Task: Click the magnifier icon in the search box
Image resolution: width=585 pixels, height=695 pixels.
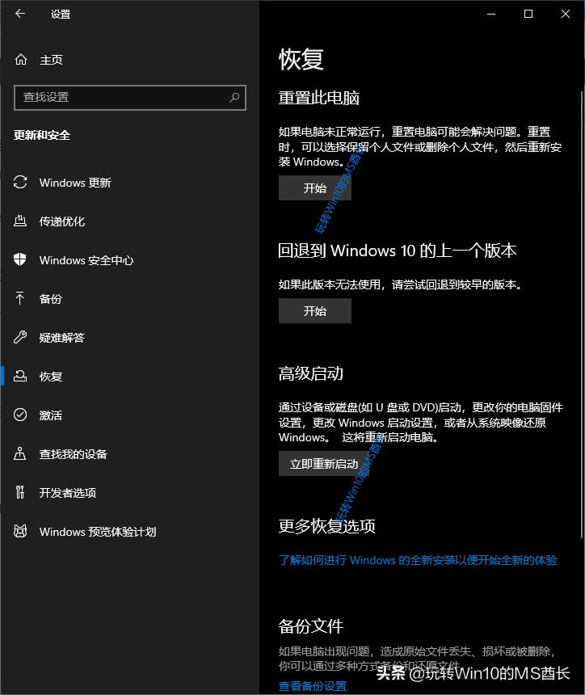Action: point(234,98)
